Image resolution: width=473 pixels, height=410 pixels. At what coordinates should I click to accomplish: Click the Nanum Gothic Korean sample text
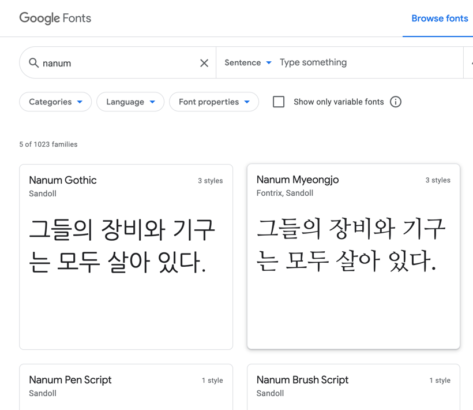coord(122,246)
